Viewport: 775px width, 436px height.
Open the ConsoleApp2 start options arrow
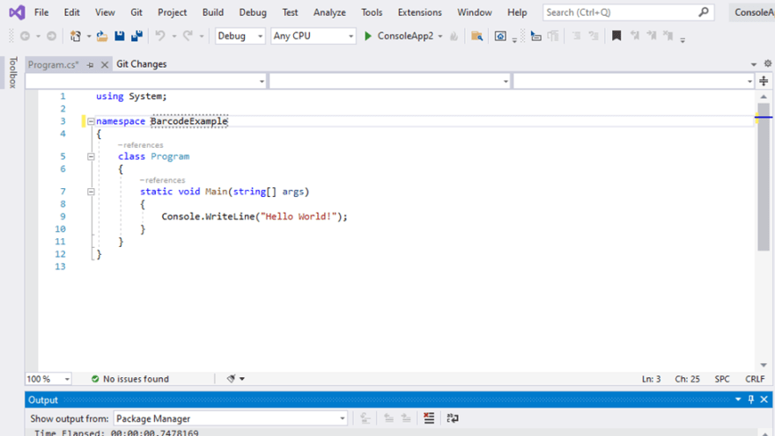pyautogui.click(x=440, y=36)
